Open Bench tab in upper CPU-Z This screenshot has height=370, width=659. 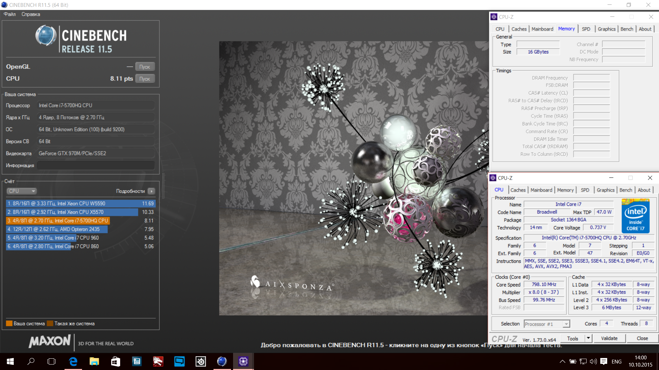pos(627,29)
